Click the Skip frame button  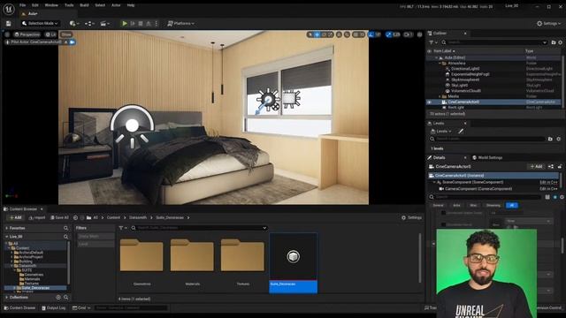[133, 24]
